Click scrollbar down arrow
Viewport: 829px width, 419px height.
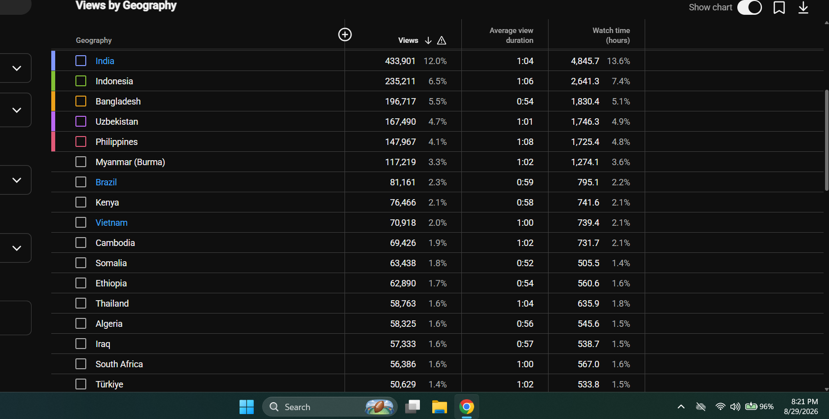pyautogui.click(x=827, y=389)
